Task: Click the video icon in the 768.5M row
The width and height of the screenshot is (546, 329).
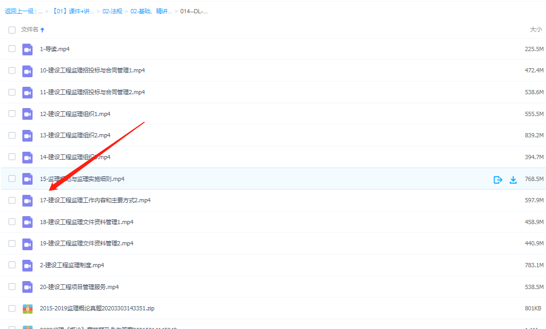Action: [x=28, y=179]
